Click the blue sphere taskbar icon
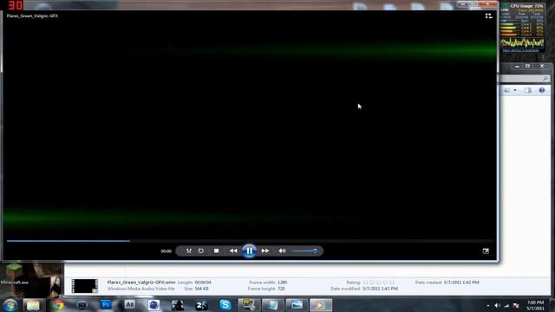The width and height of the screenshot is (555, 312). pos(153,305)
